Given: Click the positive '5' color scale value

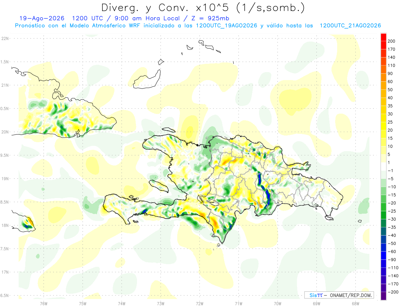Looking at the screenshot, I should point(390,154).
